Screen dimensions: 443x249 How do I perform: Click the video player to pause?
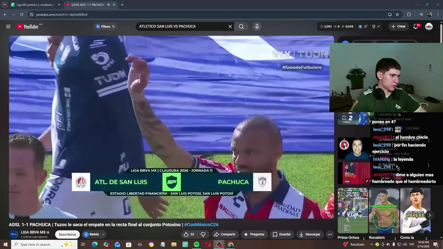tap(171, 127)
